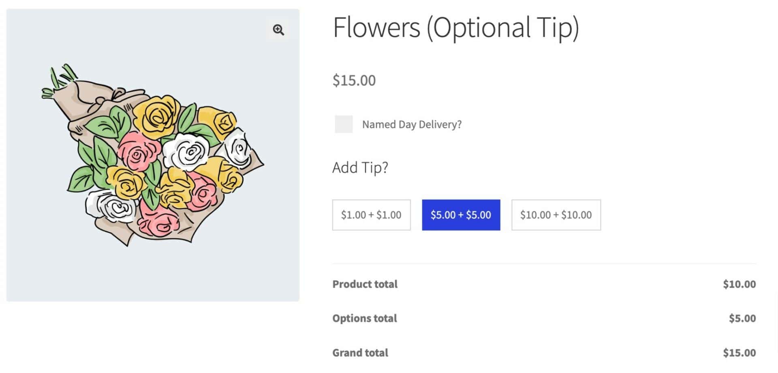Click the Grand total label
Viewport: 778px width, 373px height.
coord(360,353)
